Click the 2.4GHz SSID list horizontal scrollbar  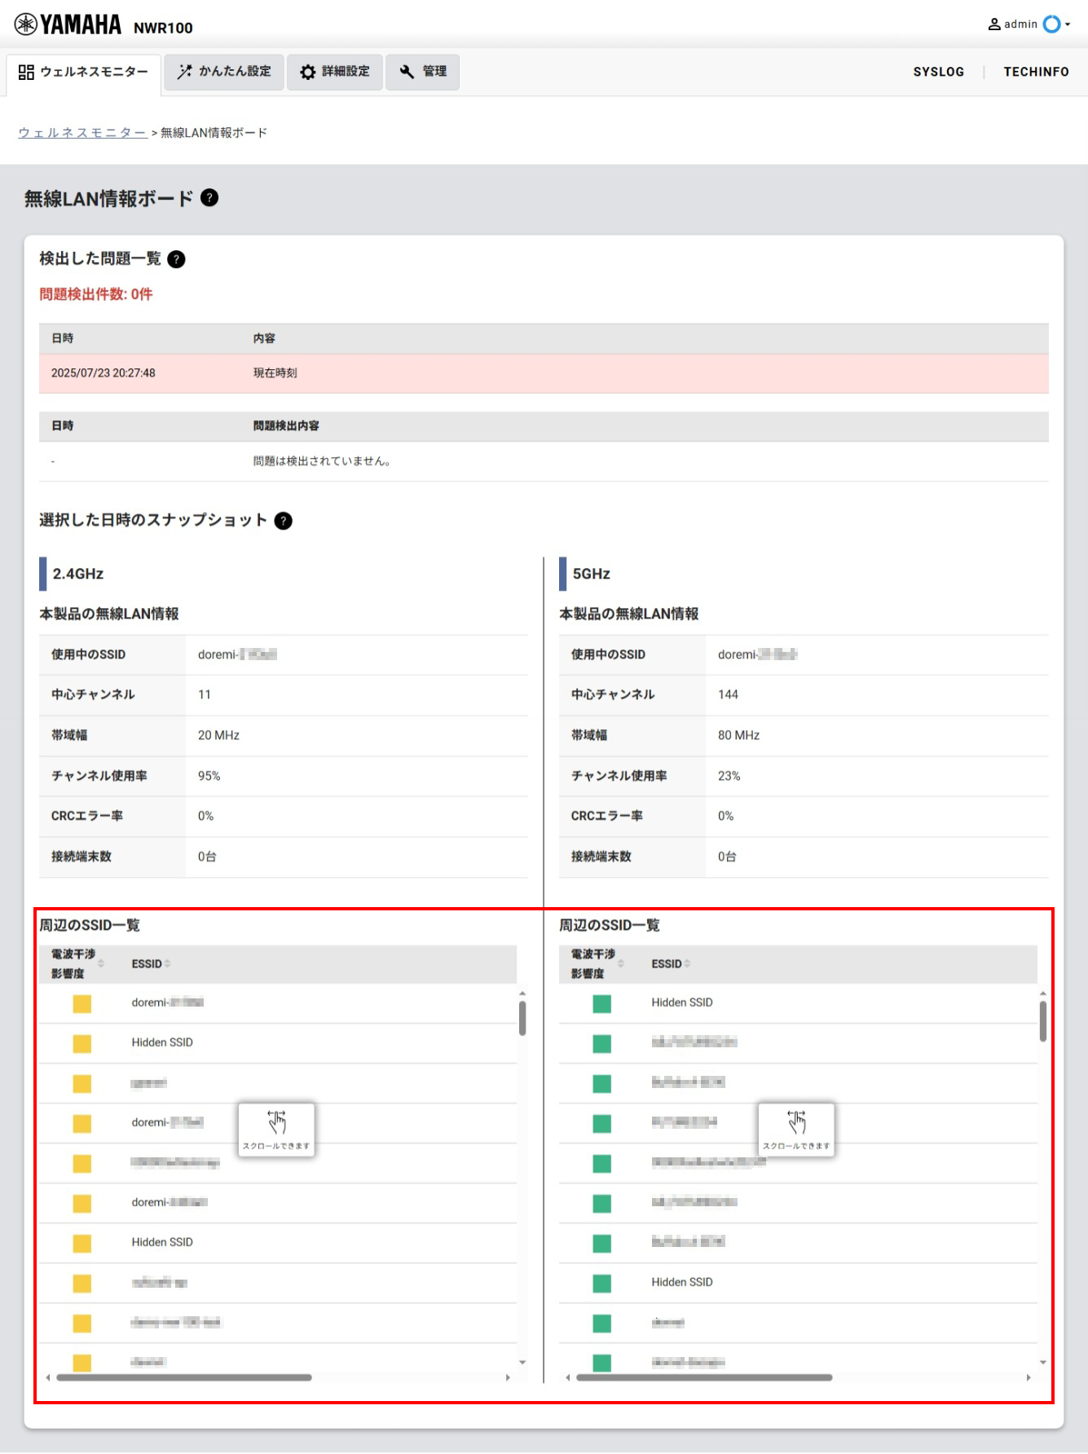pos(184,1377)
